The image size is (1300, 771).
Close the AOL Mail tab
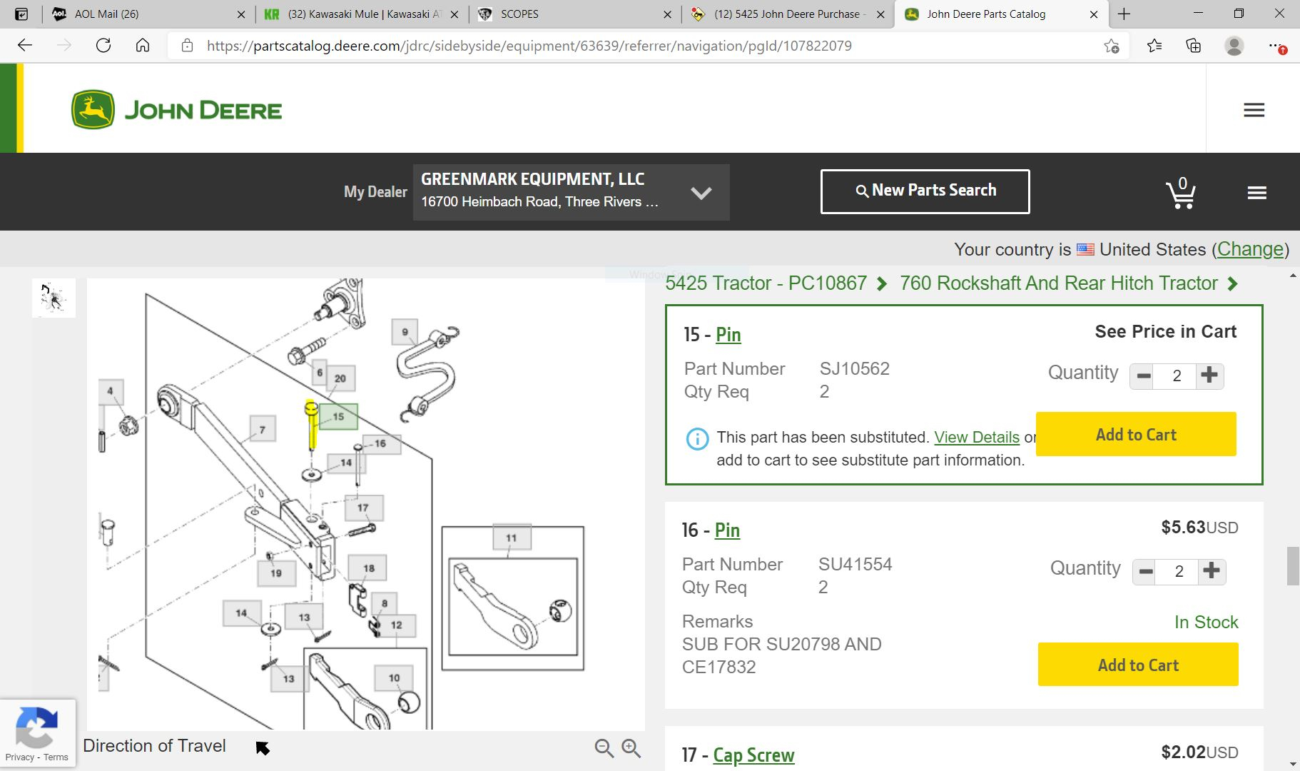point(241,14)
